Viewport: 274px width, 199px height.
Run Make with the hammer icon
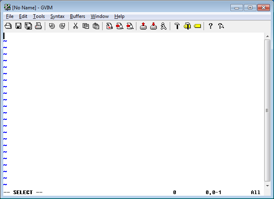(x=177, y=26)
